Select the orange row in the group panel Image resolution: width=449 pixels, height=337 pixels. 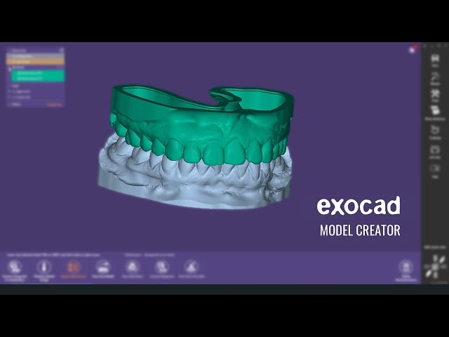35,61
